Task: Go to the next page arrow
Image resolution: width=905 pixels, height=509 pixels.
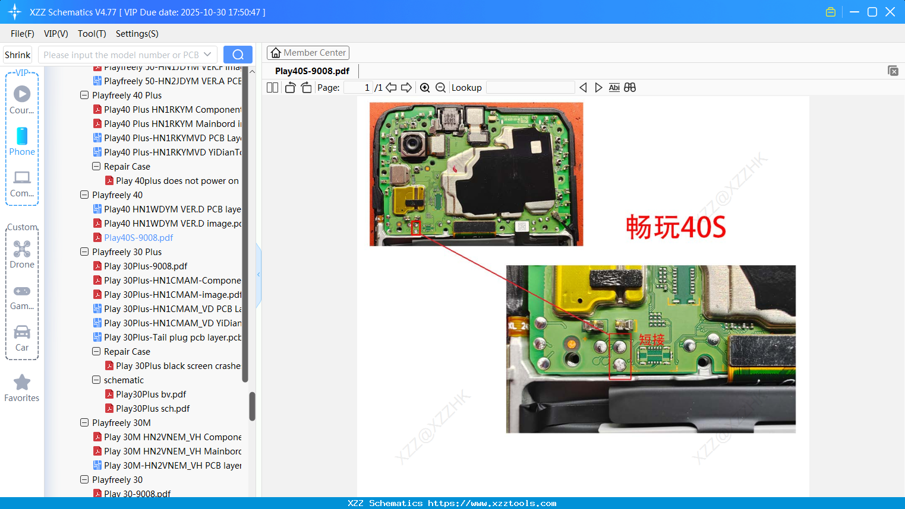Action: pyautogui.click(x=406, y=88)
